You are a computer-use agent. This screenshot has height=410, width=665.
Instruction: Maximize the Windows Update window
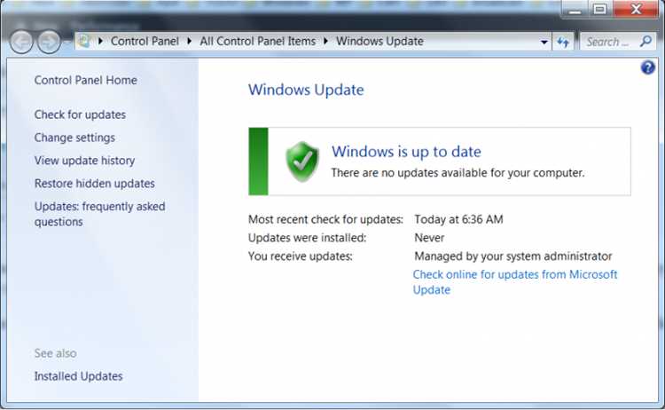(599, 10)
